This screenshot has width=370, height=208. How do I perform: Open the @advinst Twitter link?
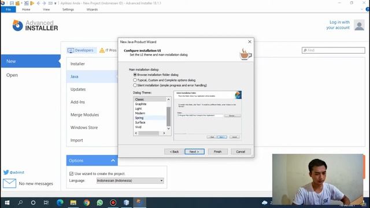[14, 172]
